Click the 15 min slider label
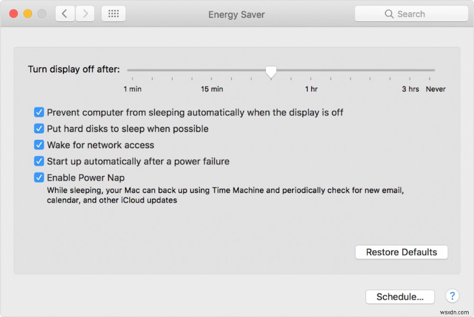 [212, 89]
